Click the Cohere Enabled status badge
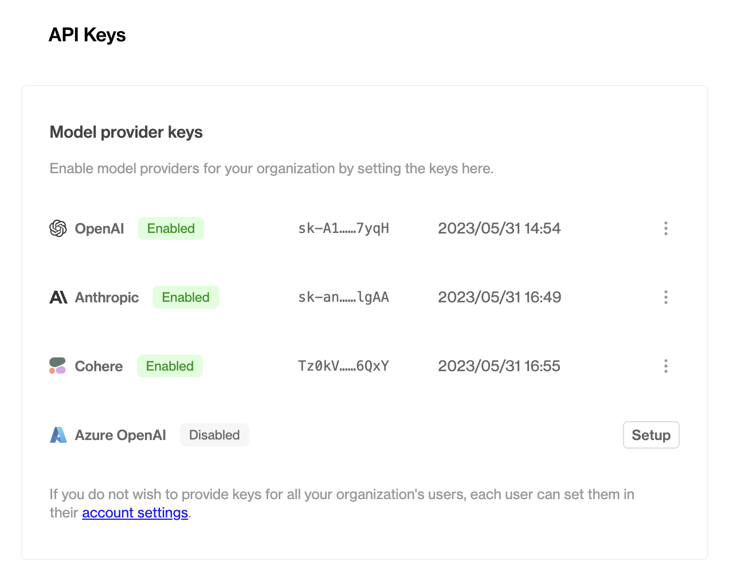This screenshot has height=576, width=729. click(170, 366)
